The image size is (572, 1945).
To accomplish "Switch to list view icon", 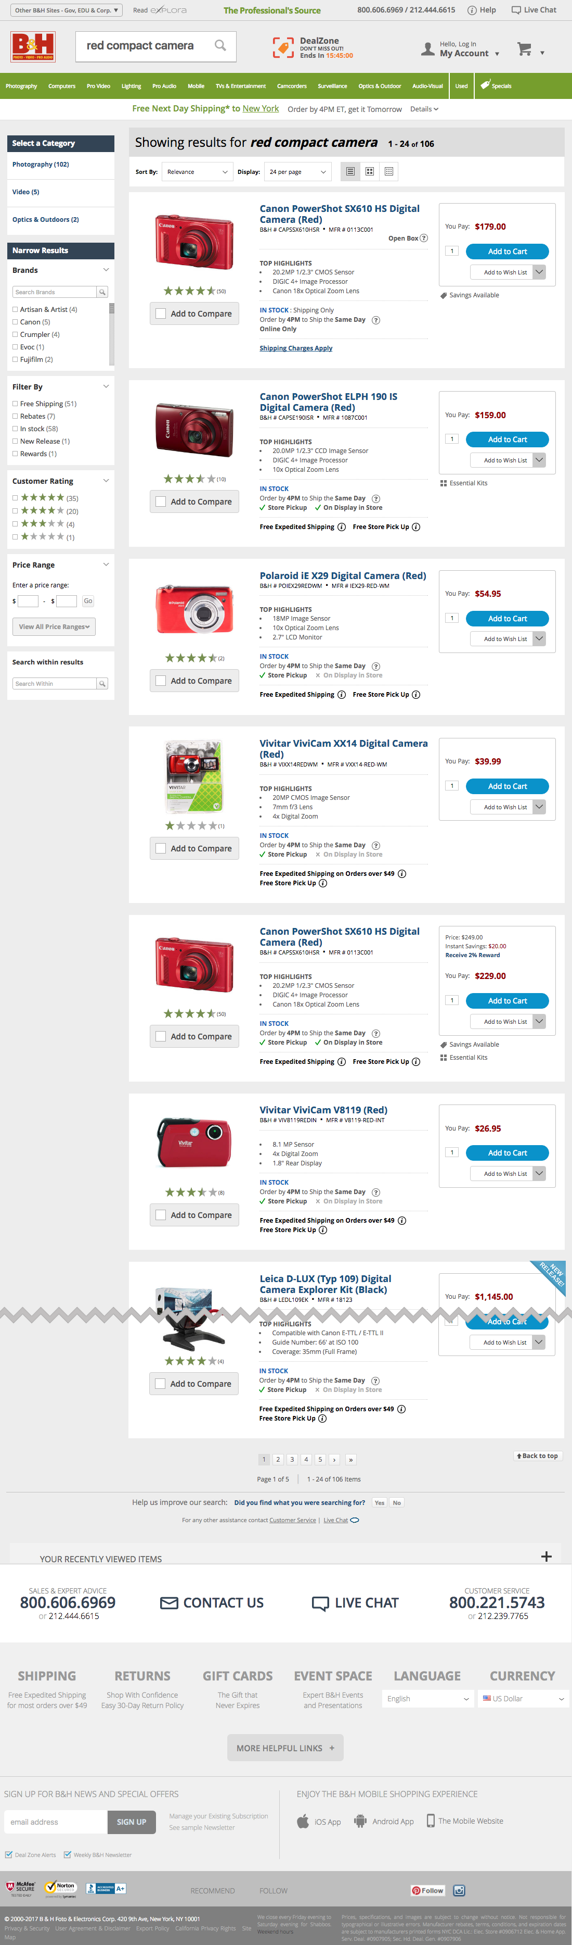I will pyautogui.click(x=350, y=171).
